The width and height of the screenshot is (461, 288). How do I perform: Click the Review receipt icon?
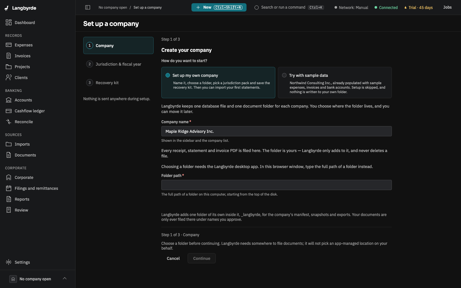coord(9,210)
